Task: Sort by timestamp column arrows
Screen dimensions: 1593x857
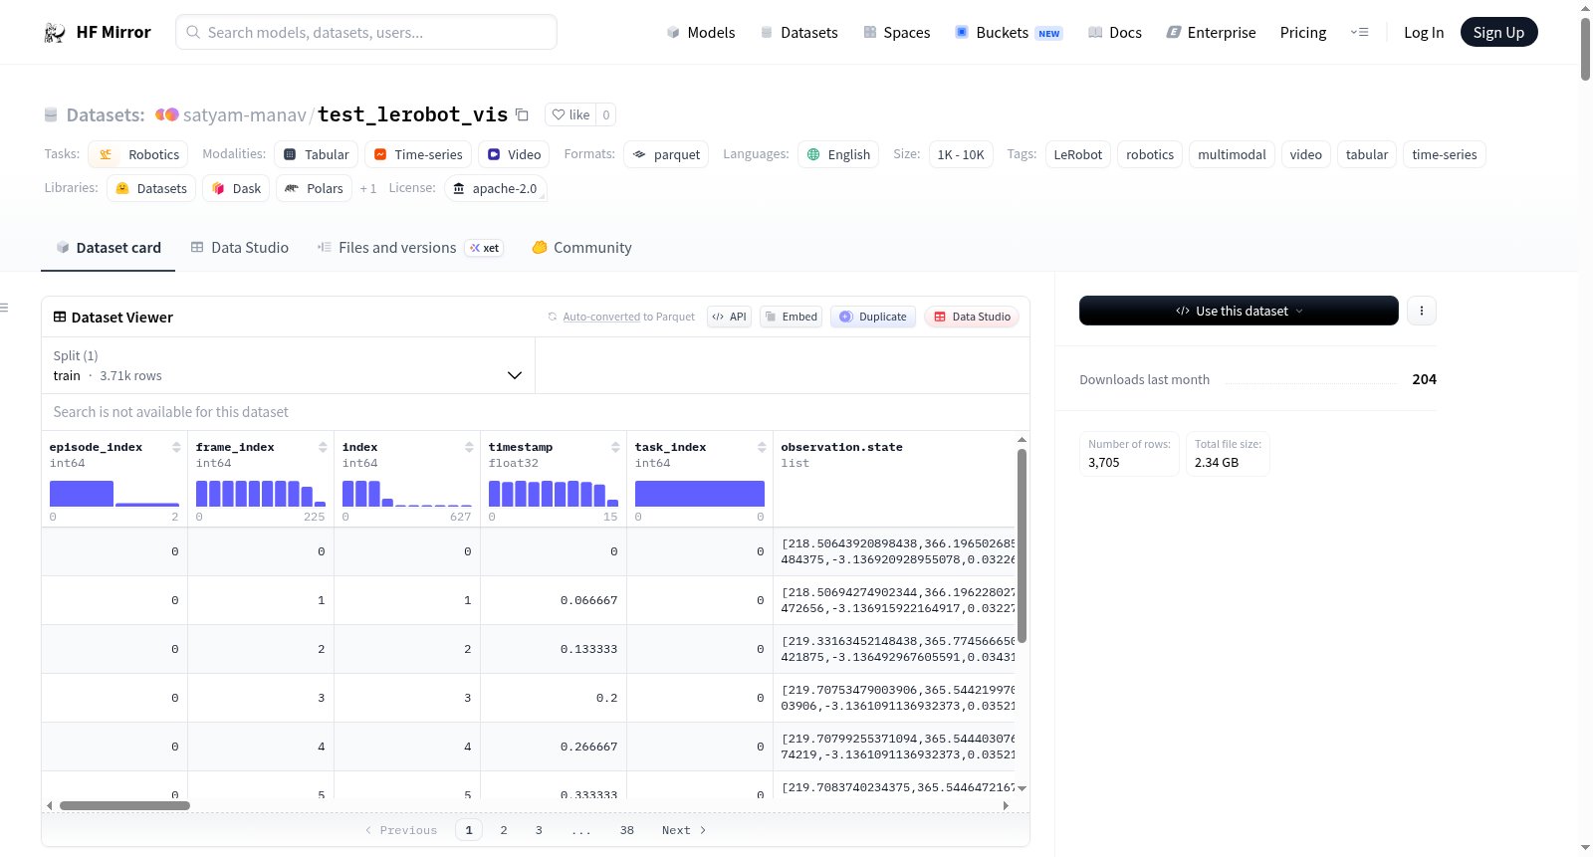Action: (x=615, y=447)
